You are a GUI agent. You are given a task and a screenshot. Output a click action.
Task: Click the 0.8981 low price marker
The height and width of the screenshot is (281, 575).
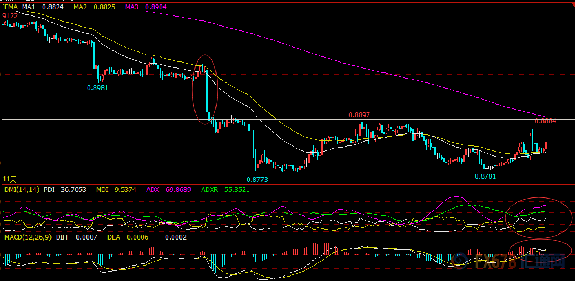[x=97, y=87]
